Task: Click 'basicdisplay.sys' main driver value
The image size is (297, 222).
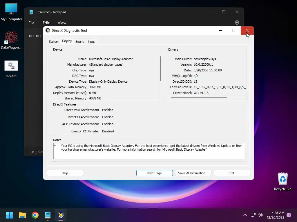Action: 204,59
